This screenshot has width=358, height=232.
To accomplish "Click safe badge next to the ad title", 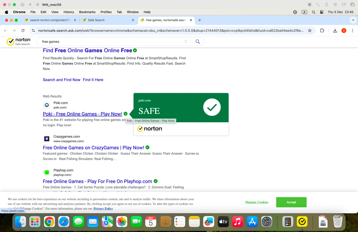I will pos(135,50).
